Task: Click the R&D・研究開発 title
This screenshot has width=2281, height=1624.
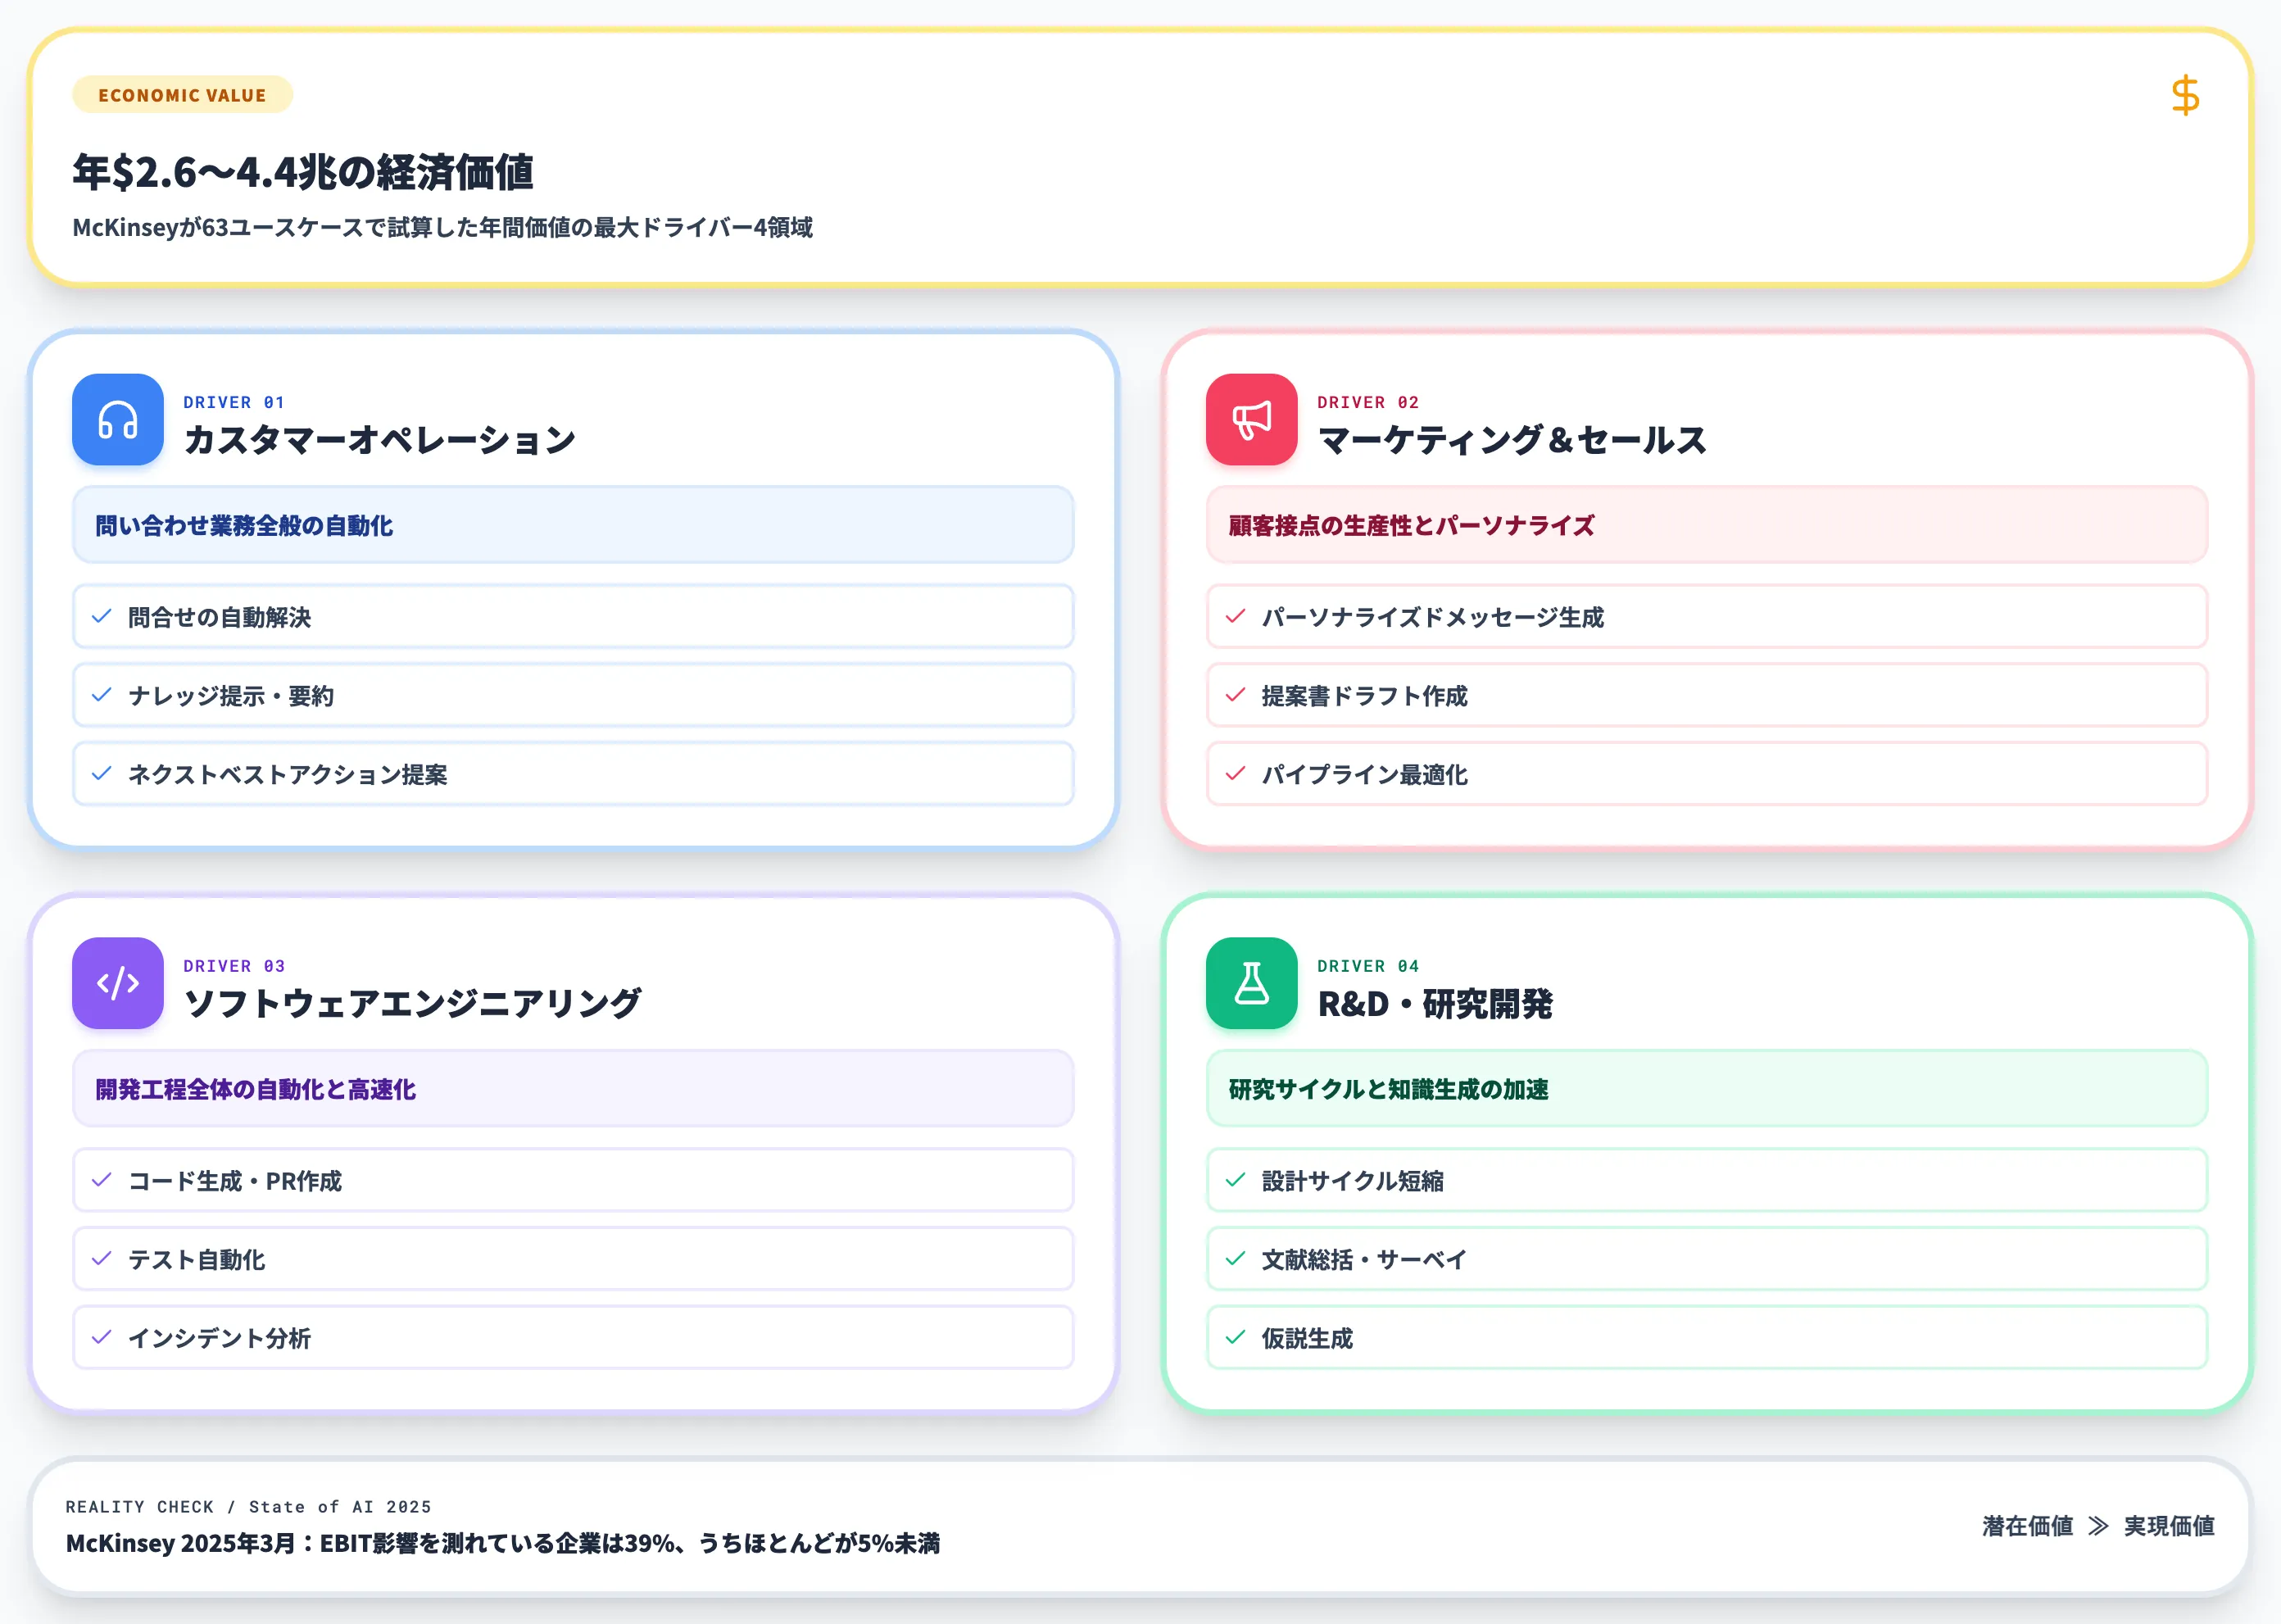Action: (1435, 1003)
